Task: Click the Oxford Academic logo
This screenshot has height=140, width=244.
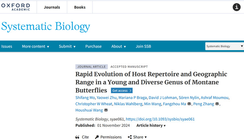Action: point(15,7)
